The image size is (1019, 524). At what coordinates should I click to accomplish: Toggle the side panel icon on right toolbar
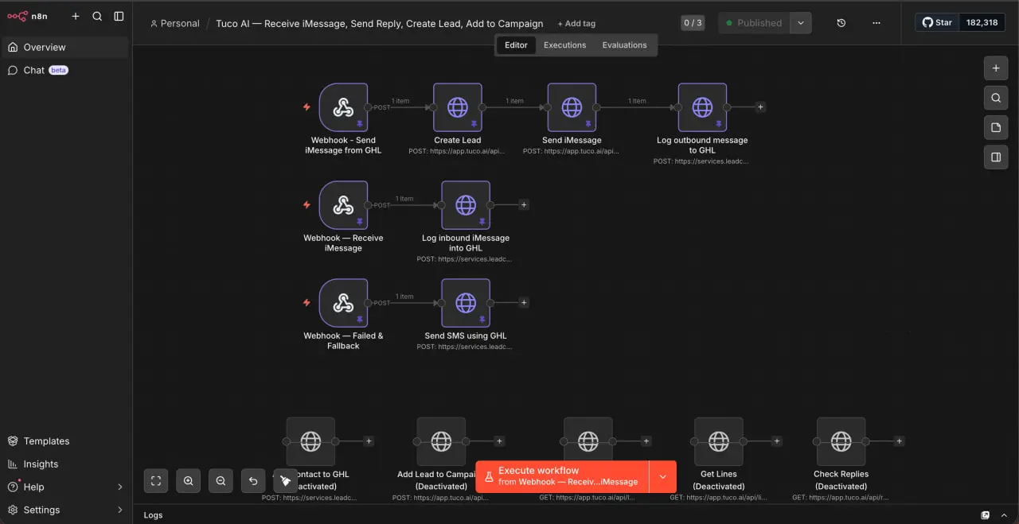coord(996,157)
